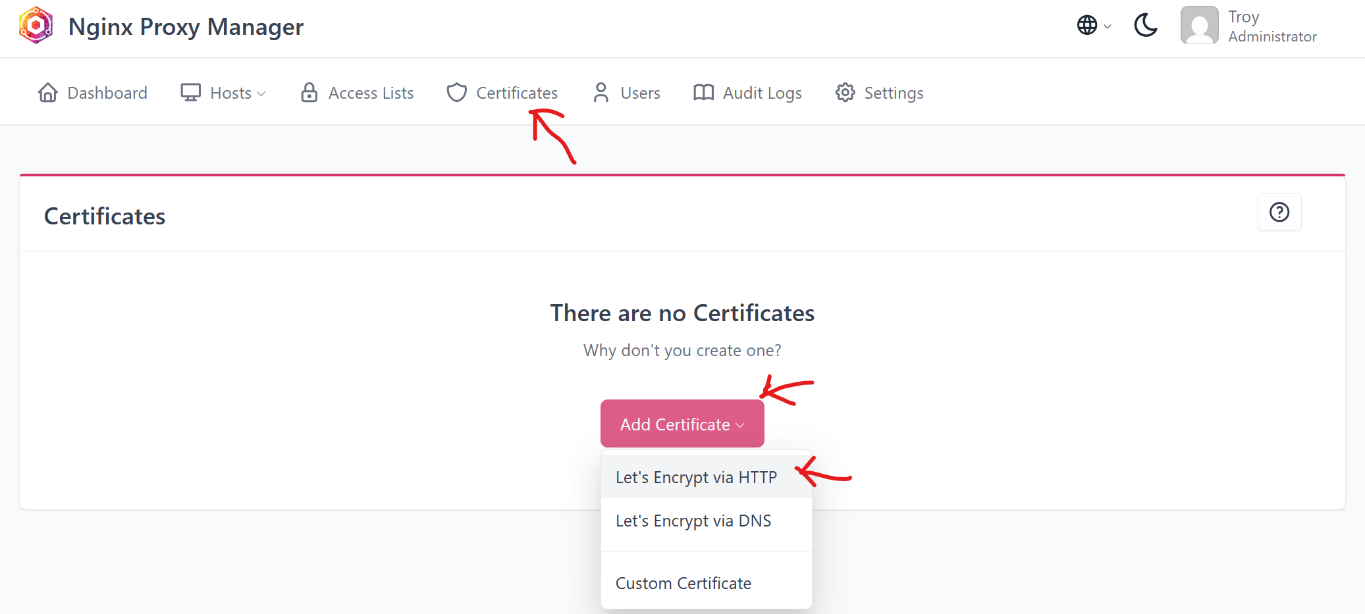Click the Add Certificate chevron arrow
1365x614 pixels.
(x=740, y=426)
